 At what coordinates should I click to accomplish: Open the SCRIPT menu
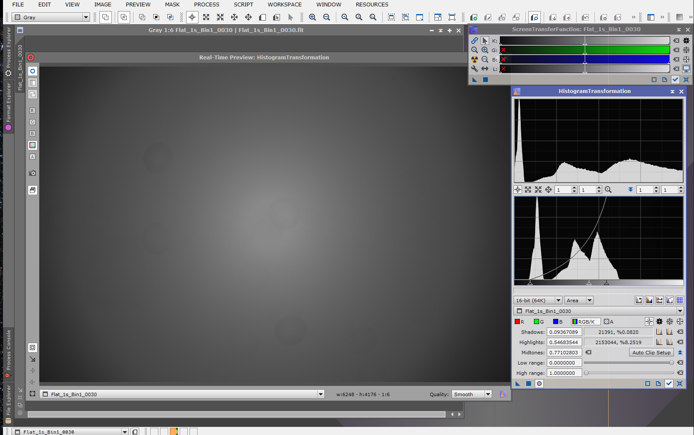click(x=243, y=5)
